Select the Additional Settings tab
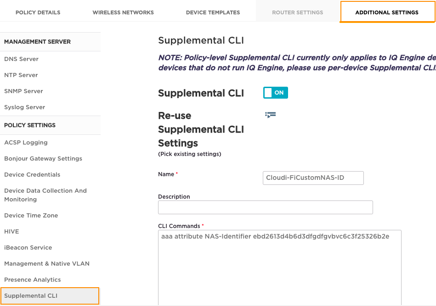This screenshot has width=436, height=306. click(x=387, y=11)
